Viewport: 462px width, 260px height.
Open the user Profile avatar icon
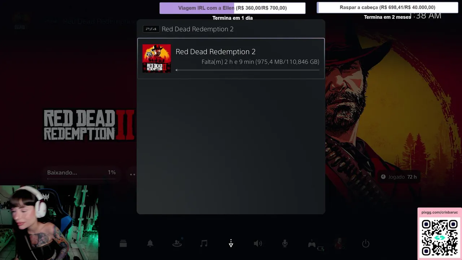pos(339,244)
